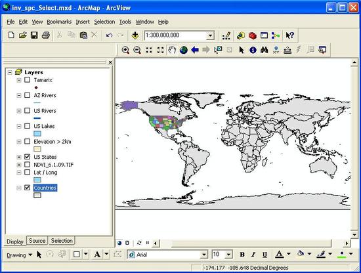The height and width of the screenshot is (273, 361).
Task: Activate the What's This help tool
Action: click(289, 35)
